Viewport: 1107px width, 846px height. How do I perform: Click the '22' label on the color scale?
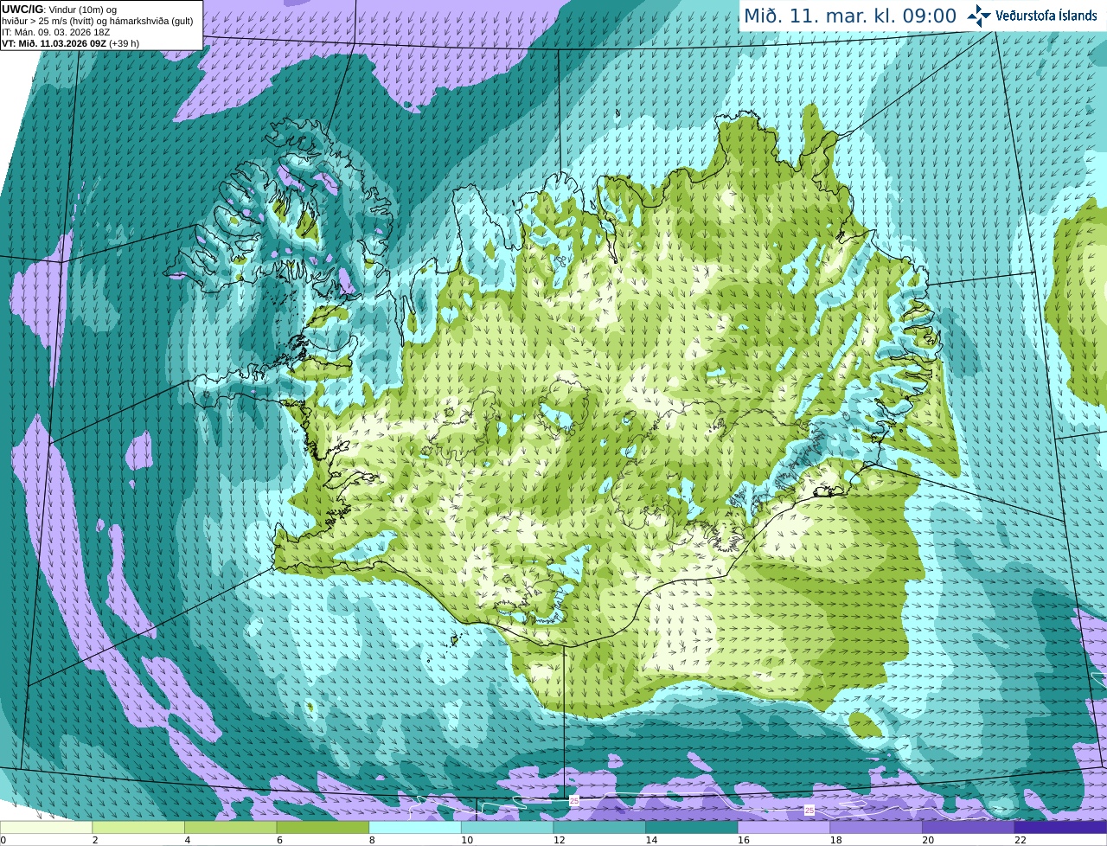(x=1021, y=840)
